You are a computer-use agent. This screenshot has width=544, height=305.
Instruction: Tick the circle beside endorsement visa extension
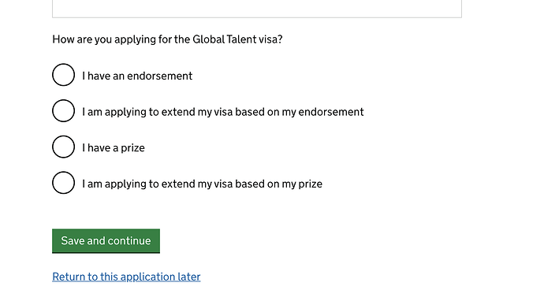64,110
